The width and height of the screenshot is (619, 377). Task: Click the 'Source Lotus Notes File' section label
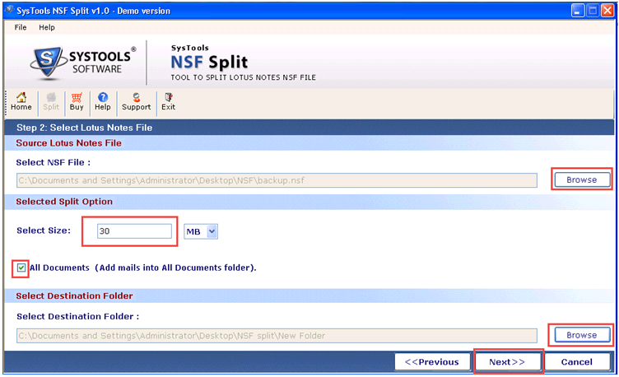click(68, 143)
